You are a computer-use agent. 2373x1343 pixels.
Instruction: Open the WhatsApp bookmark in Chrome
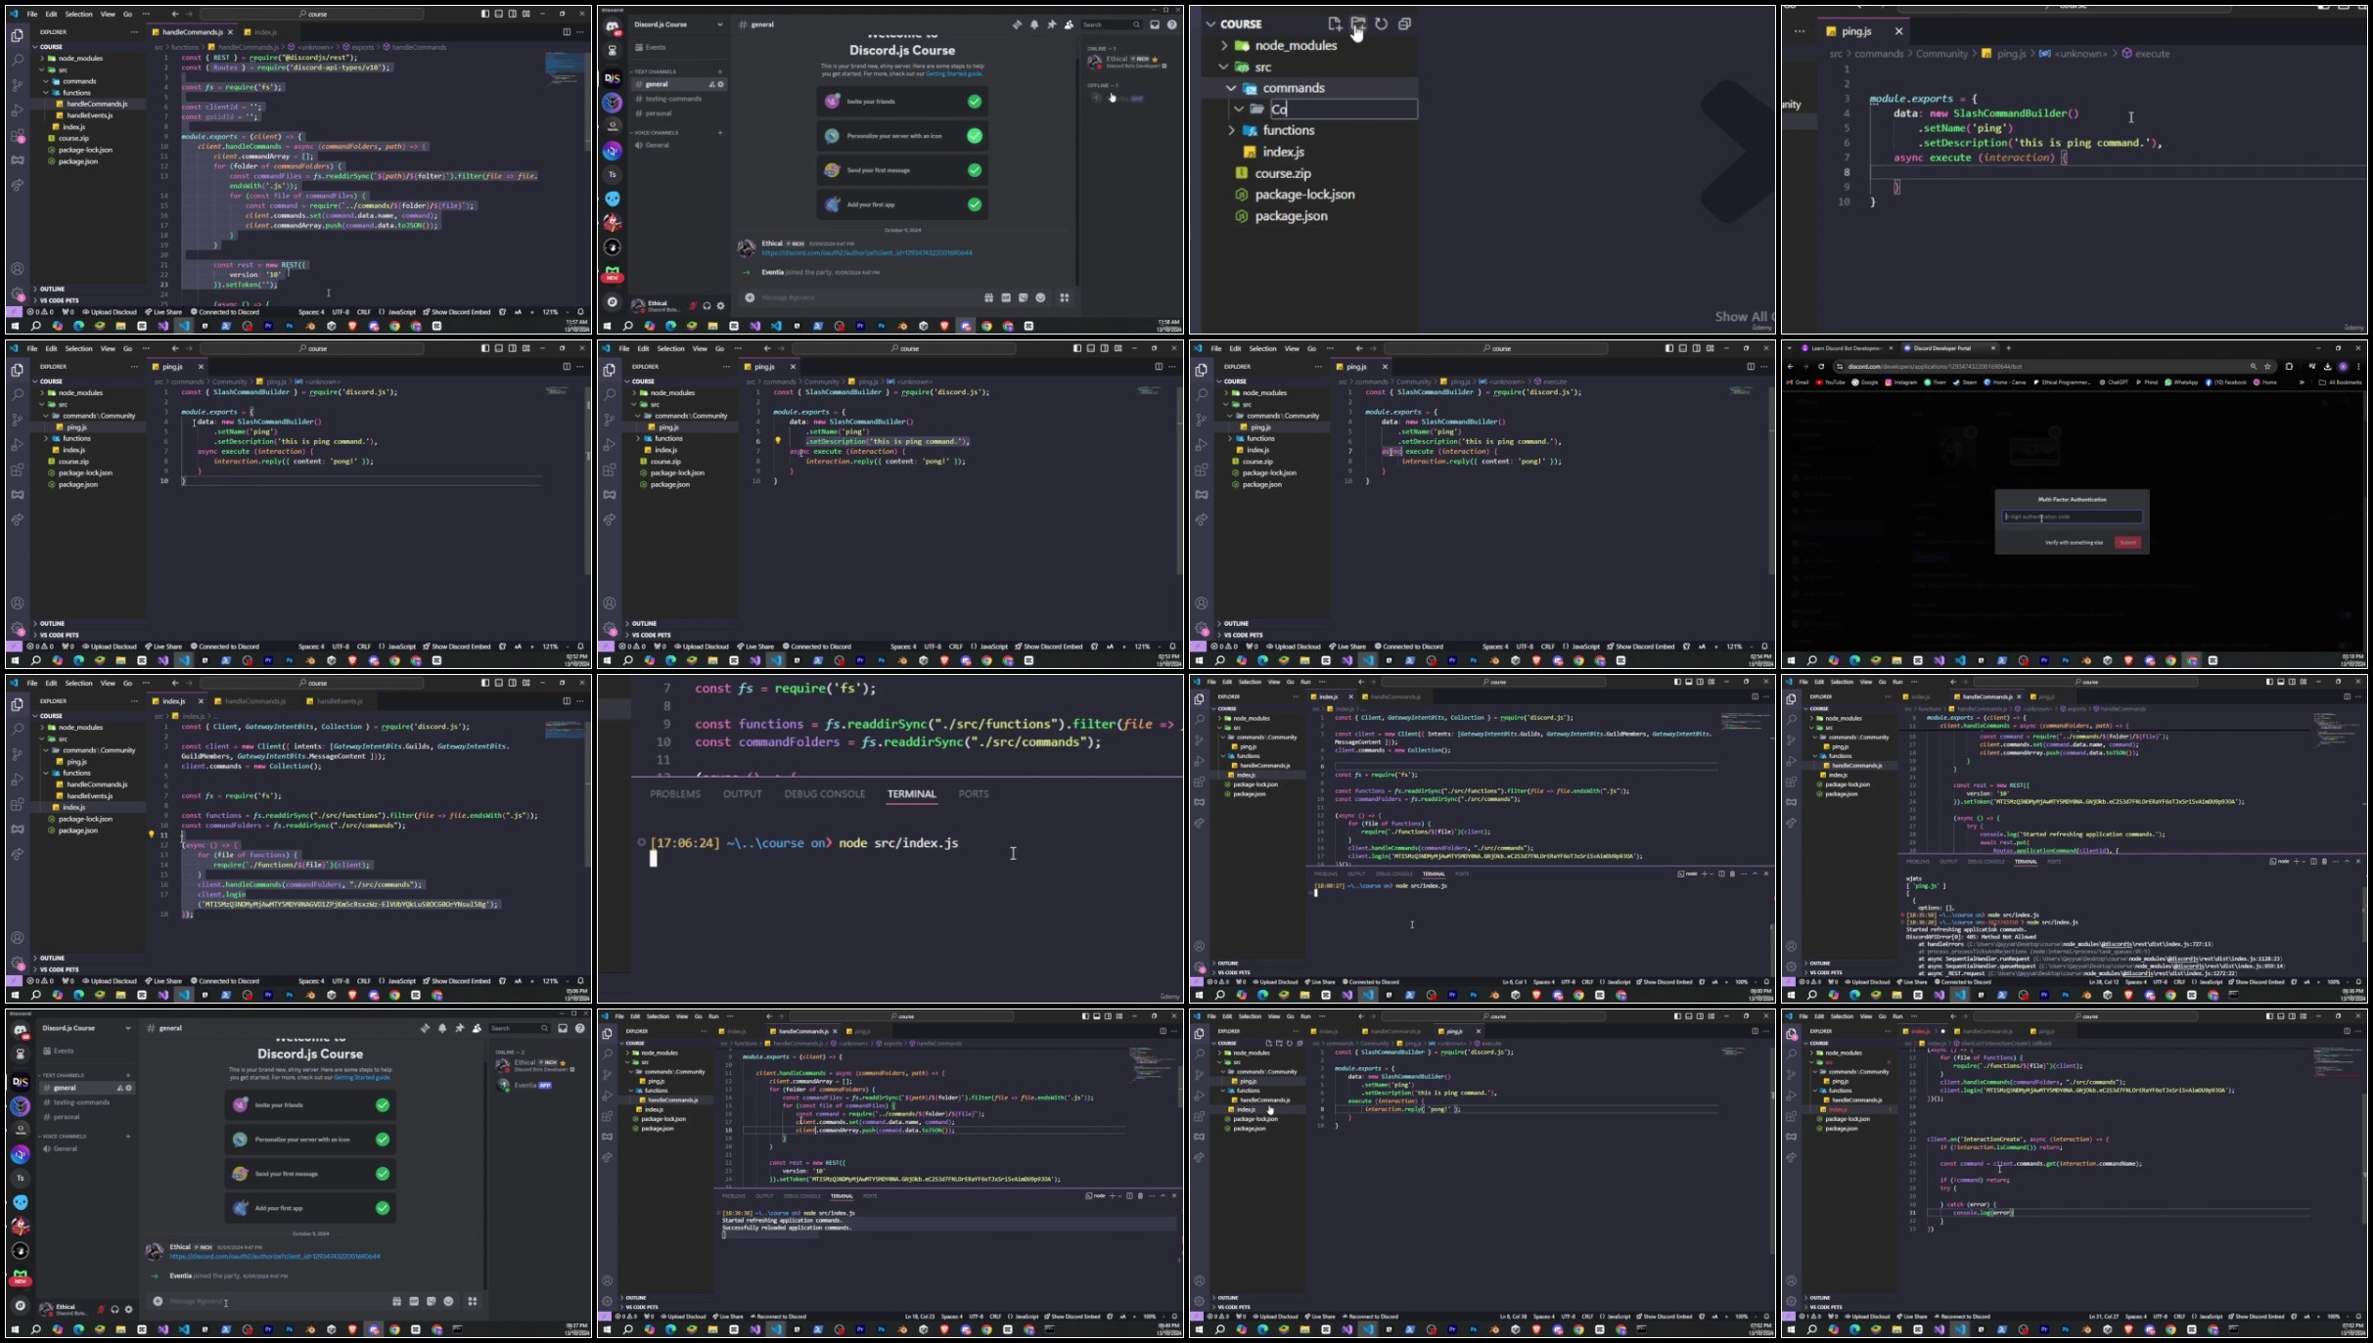pyautogui.click(x=2182, y=382)
